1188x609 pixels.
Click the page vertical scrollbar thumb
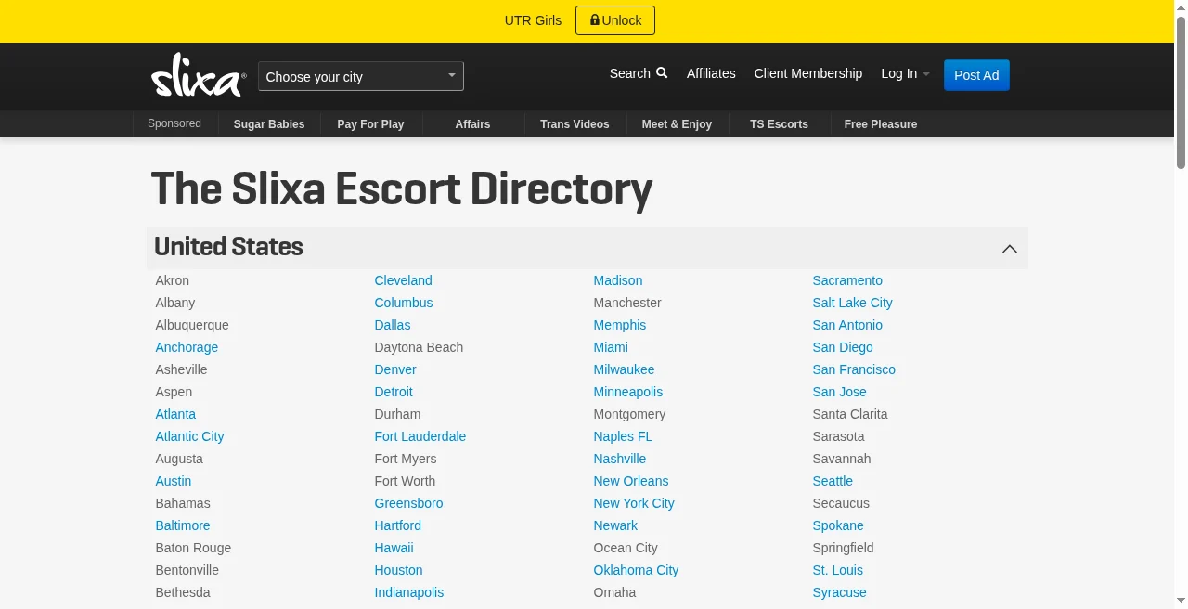pos(1181,91)
